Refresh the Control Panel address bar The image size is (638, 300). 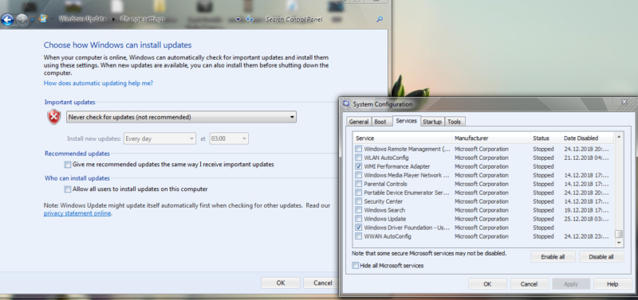click(250, 19)
